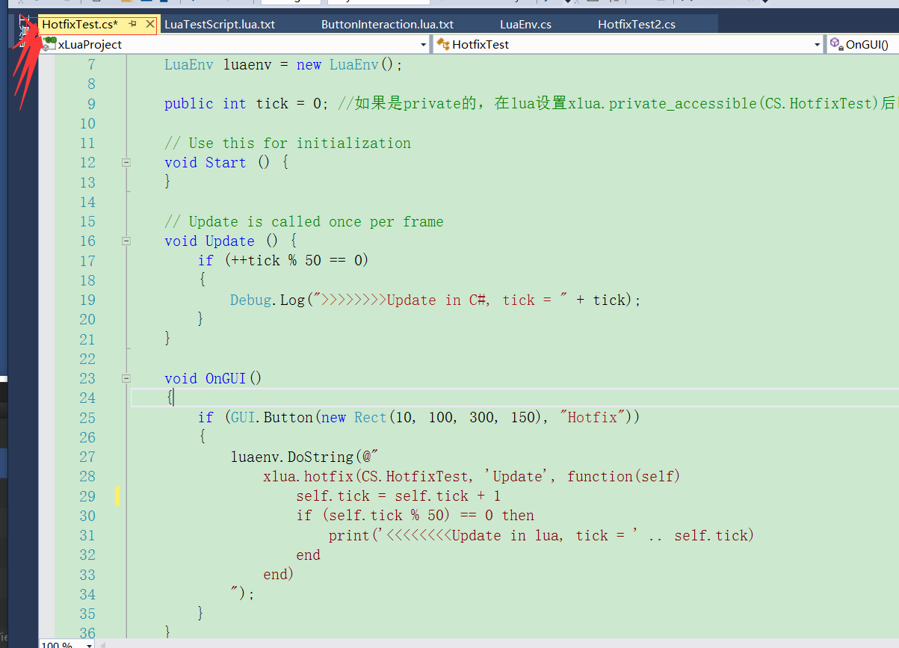The width and height of the screenshot is (899, 648).
Task: Pin the HotfixTest.cs tab
Action: (133, 25)
